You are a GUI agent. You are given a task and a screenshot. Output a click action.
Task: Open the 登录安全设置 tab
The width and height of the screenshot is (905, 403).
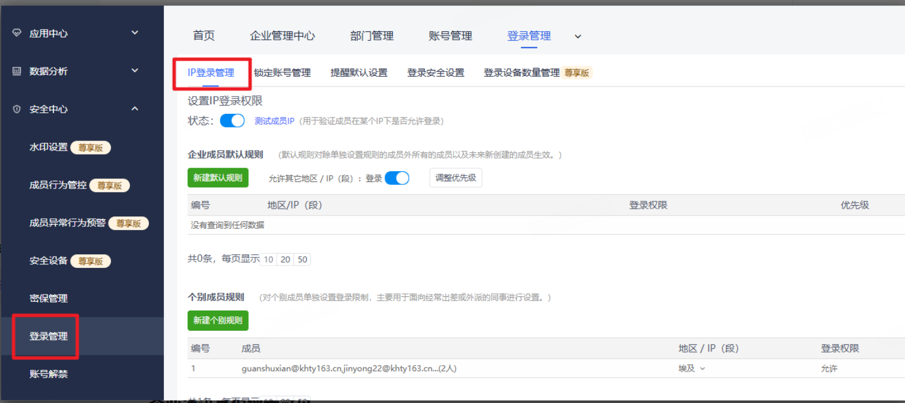coord(436,73)
